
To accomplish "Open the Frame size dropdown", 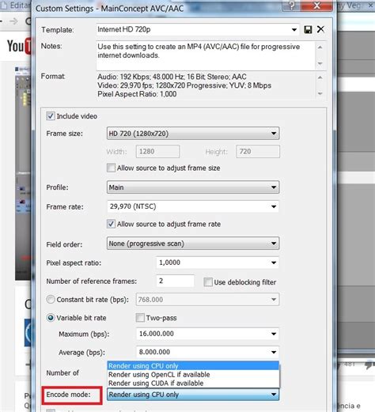I will (x=193, y=134).
